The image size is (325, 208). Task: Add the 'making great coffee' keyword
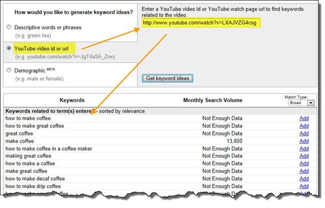click(304, 156)
